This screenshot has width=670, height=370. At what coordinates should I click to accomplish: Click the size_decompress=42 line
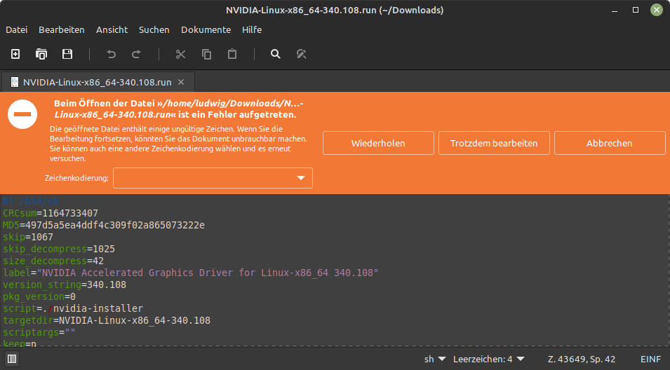53,261
